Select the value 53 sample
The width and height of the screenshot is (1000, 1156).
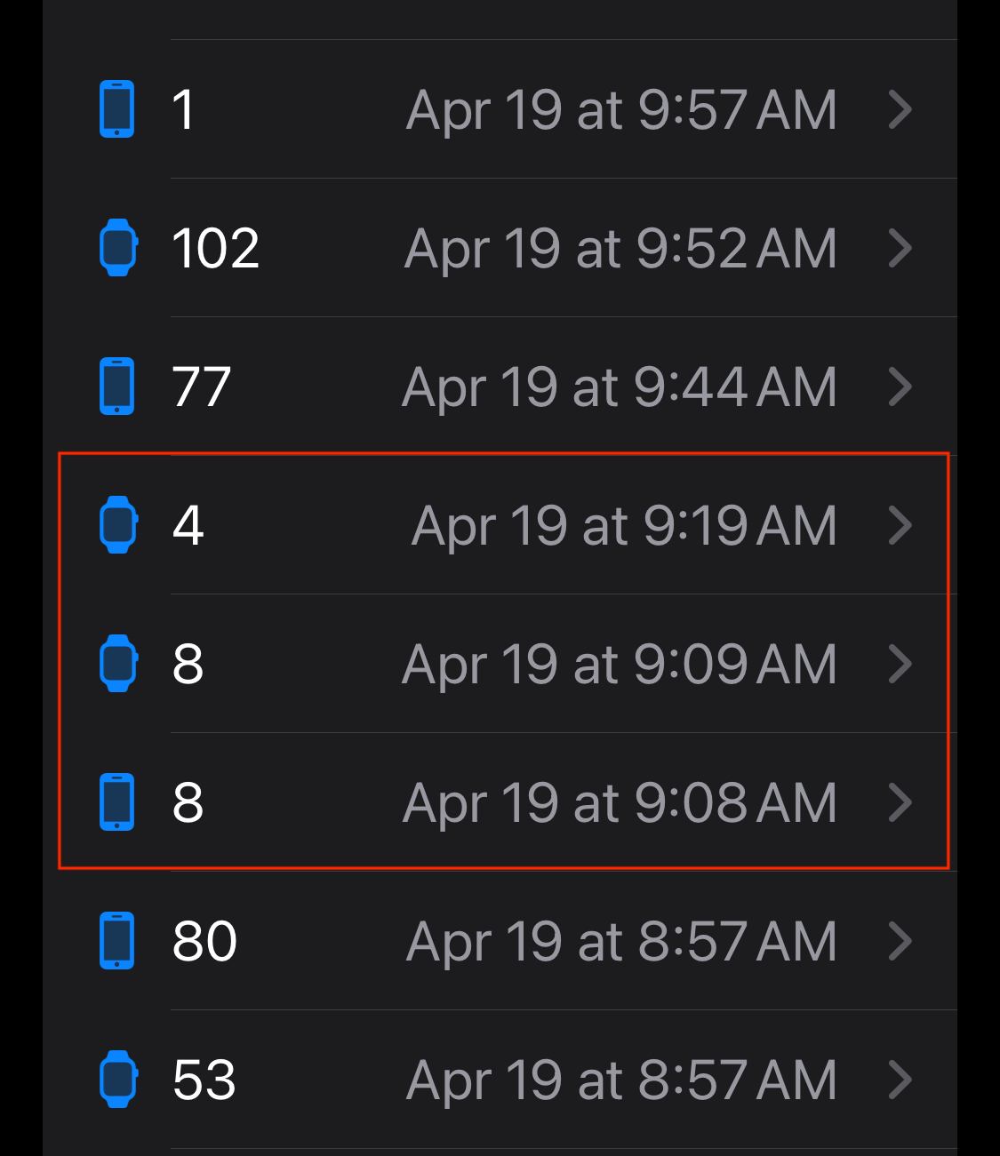pyautogui.click(x=204, y=1080)
